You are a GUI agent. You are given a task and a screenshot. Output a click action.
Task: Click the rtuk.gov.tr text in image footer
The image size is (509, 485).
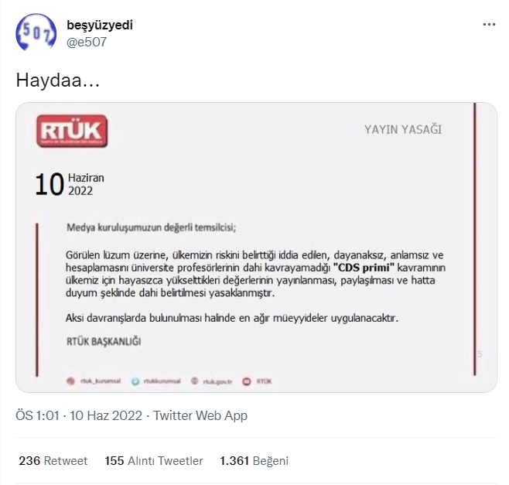pos(217,381)
